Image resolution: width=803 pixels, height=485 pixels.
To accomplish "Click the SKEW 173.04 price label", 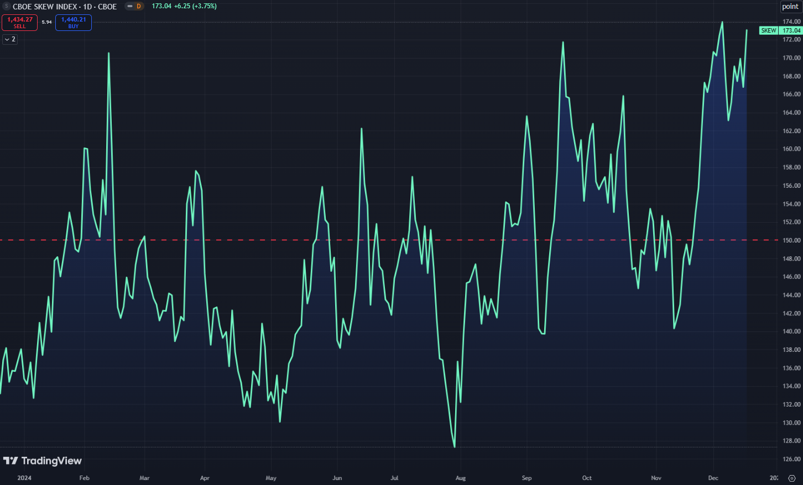I will pos(780,30).
